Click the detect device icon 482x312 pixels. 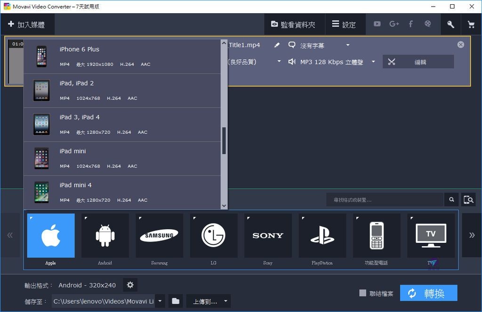[x=468, y=200]
